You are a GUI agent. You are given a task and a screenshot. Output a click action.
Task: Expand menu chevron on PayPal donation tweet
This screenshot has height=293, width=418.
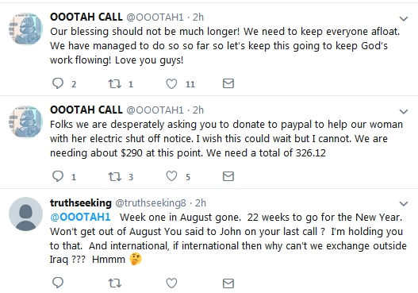click(404, 111)
